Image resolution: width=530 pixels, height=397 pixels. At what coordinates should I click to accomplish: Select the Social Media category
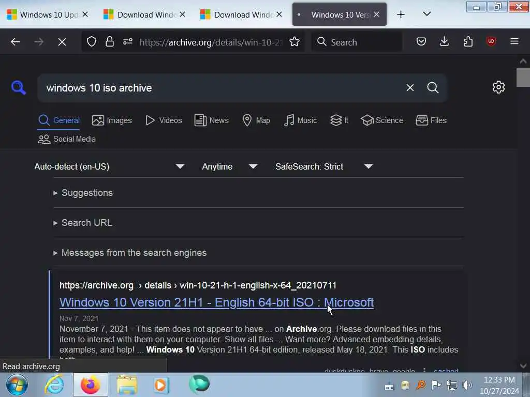(x=67, y=139)
